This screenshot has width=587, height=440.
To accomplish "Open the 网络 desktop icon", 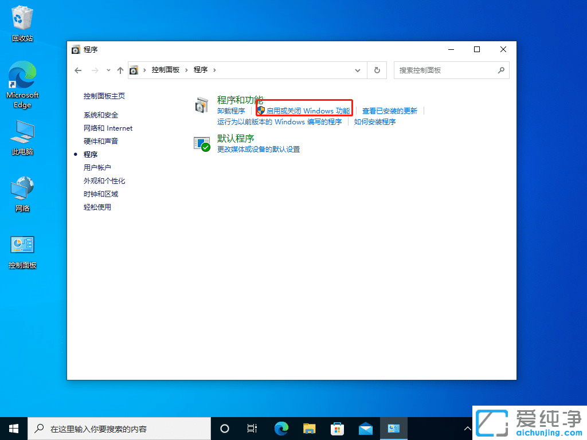I will tap(22, 188).
